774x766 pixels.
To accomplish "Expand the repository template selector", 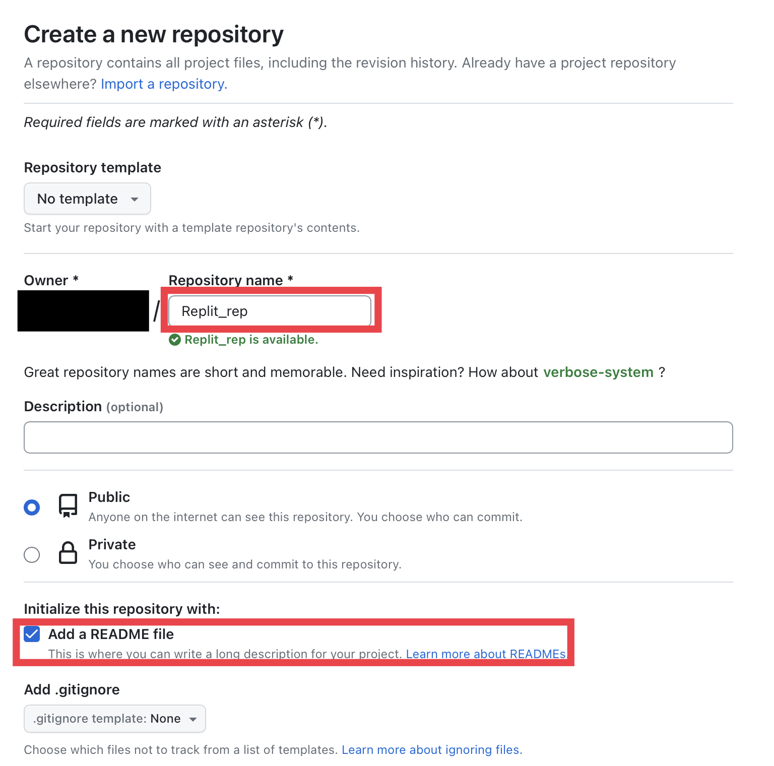I will (87, 199).
